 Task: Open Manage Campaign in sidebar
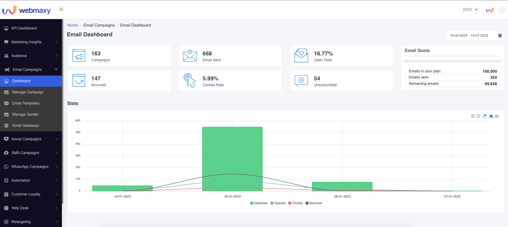(x=28, y=92)
